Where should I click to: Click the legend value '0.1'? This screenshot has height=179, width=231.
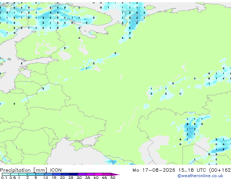pyautogui.click(x=4, y=178)
